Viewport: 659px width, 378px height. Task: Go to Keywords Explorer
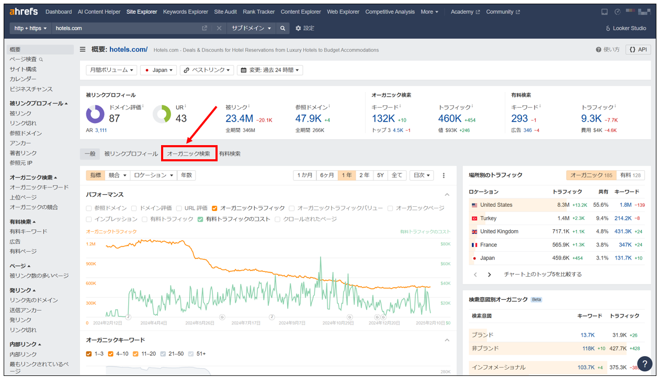pos(185,11)
